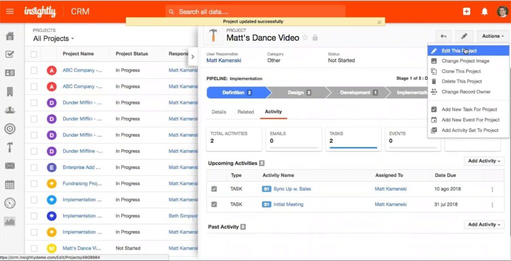The height and width of the screenshot is (261, 511).
Task: Toggle the select-all projects checkbox
Action: [34, 54]
